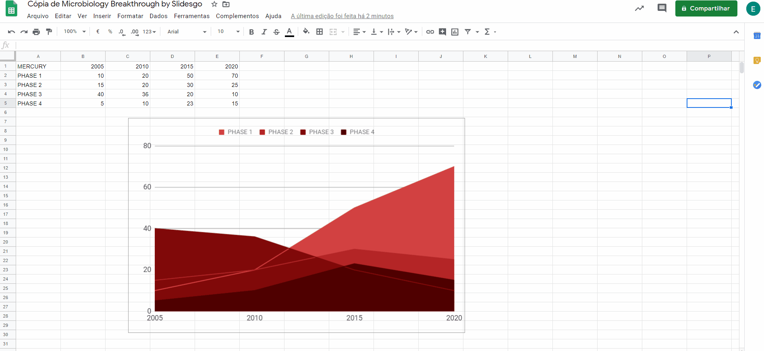Expand the merge type dropdown arrow
This screenshot has width=764, height=351.
[343, 32]
